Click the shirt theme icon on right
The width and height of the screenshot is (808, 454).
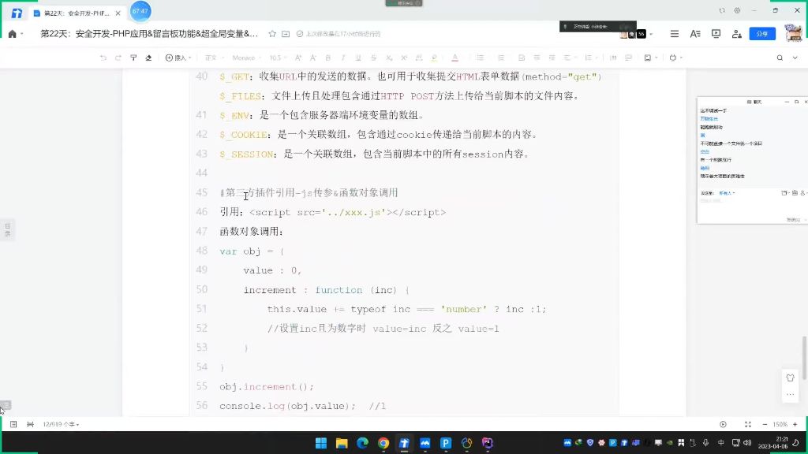coord(790,378)
